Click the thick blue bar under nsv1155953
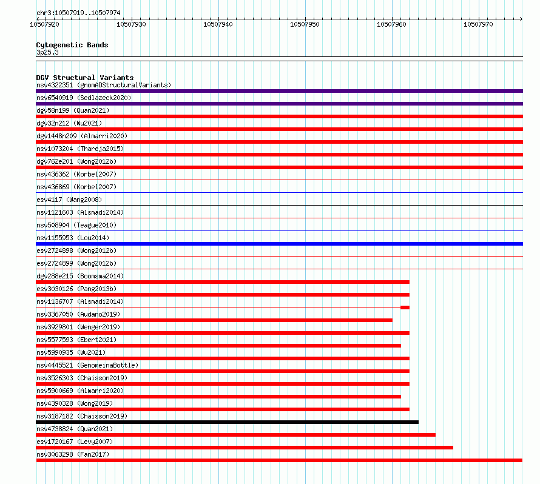This screenshot has height=484, width=540. click(x=279, y=244)
